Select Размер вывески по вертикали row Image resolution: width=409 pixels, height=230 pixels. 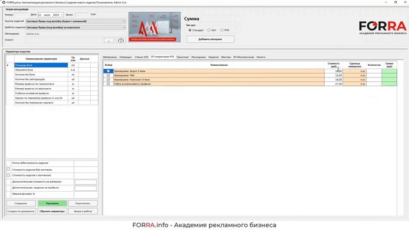tap(41, 89)
